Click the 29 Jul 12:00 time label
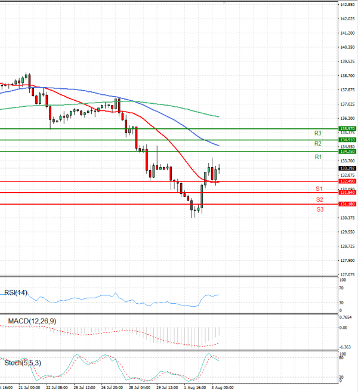The height and width of the screenshot is (392, 358). tap(167, 387)
